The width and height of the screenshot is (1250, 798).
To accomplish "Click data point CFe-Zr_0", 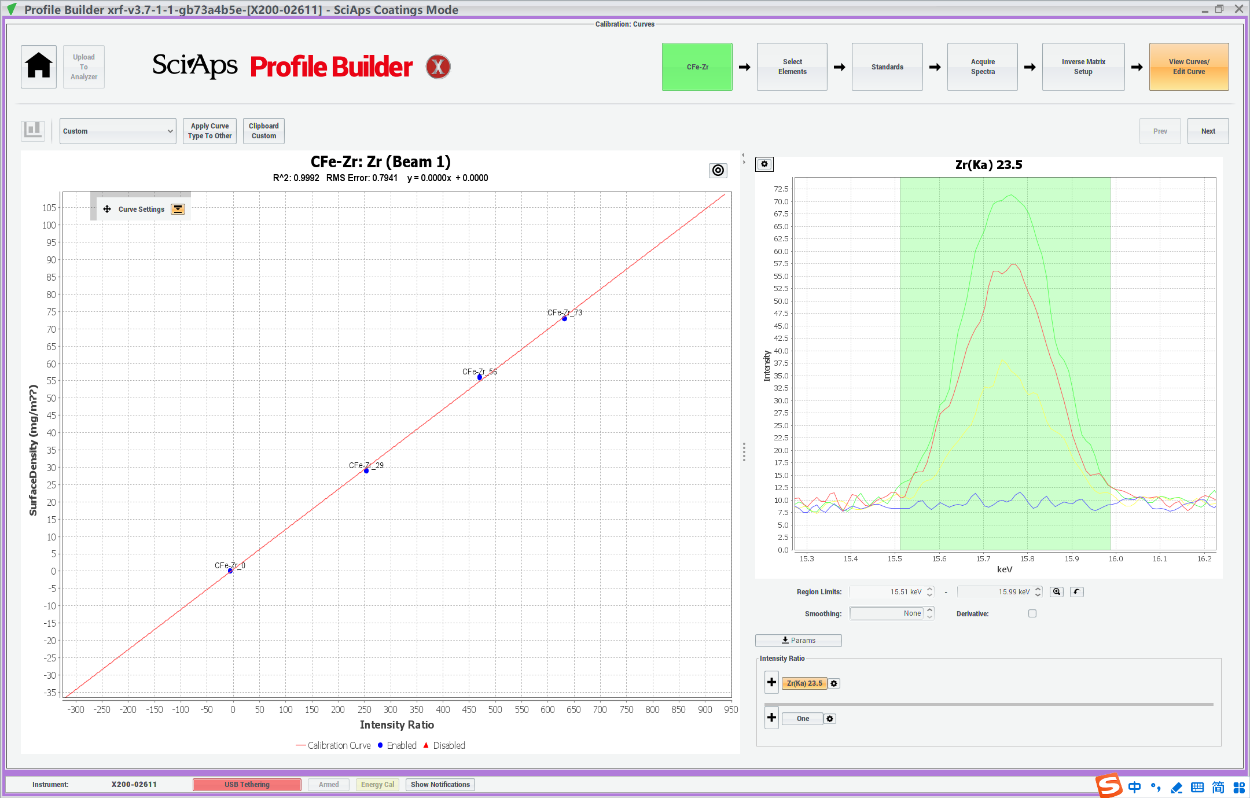I will point(230,571).
